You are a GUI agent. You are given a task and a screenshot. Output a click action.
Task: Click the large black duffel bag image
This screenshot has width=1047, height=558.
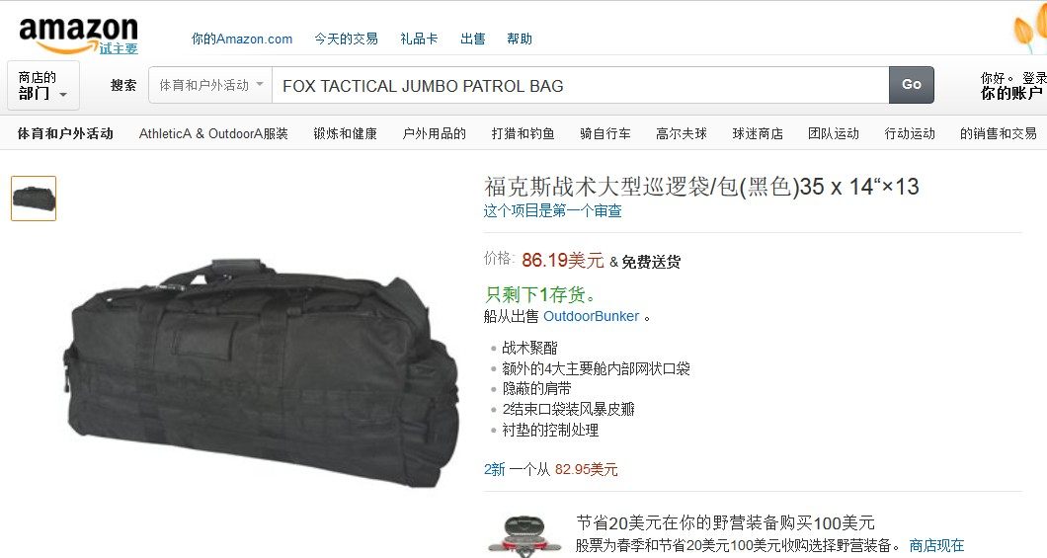pos(262,372)
